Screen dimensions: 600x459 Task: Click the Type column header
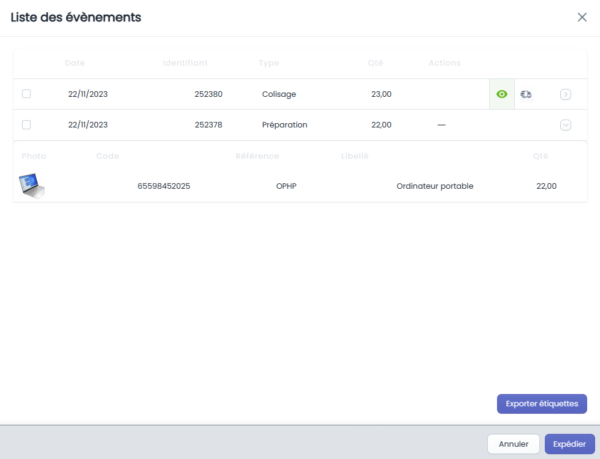tap(269, 63)
